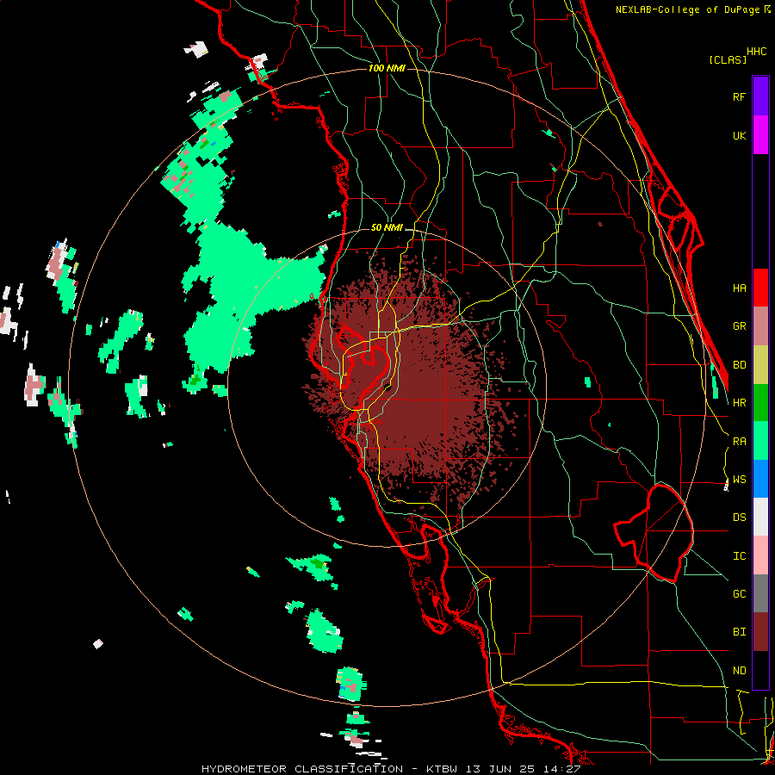Click the 'HR' legend label

(x=739, y=403)
